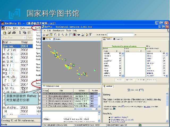Click the Pub Date column header
This screenshot has height=127, width=170.
(93, 90)
